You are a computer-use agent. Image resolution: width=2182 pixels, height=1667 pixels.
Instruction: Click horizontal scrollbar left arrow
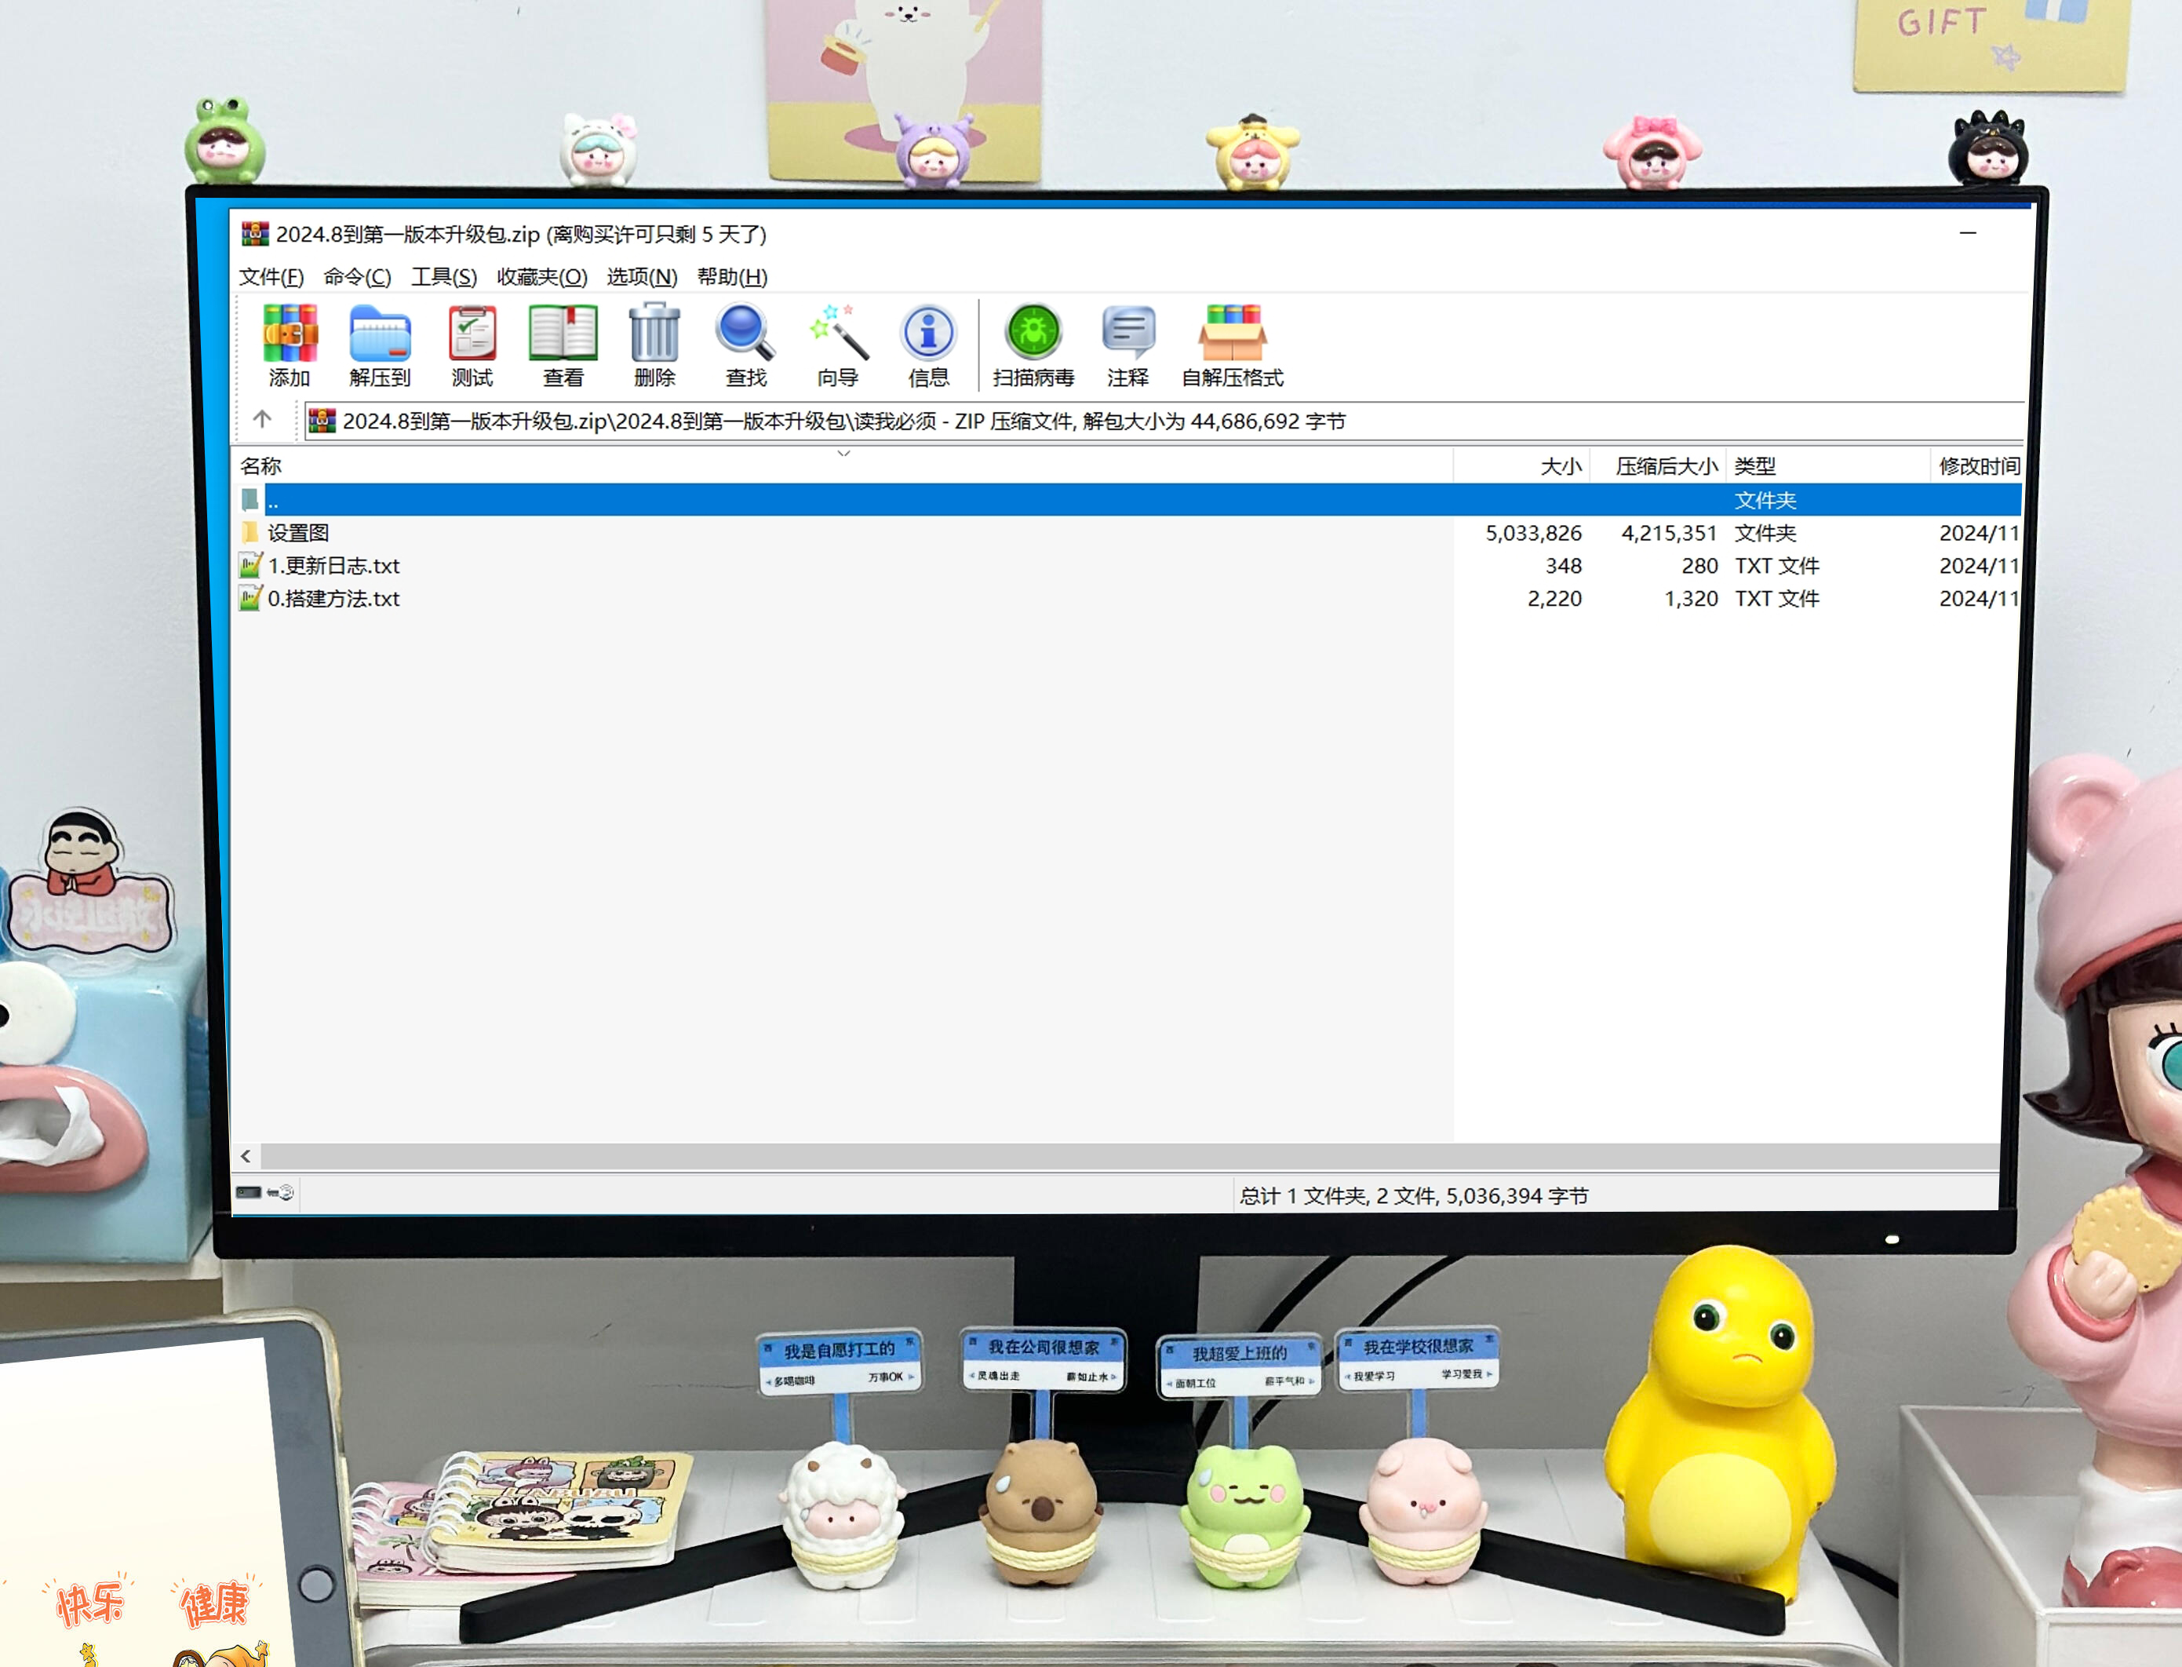point(246,1156)
